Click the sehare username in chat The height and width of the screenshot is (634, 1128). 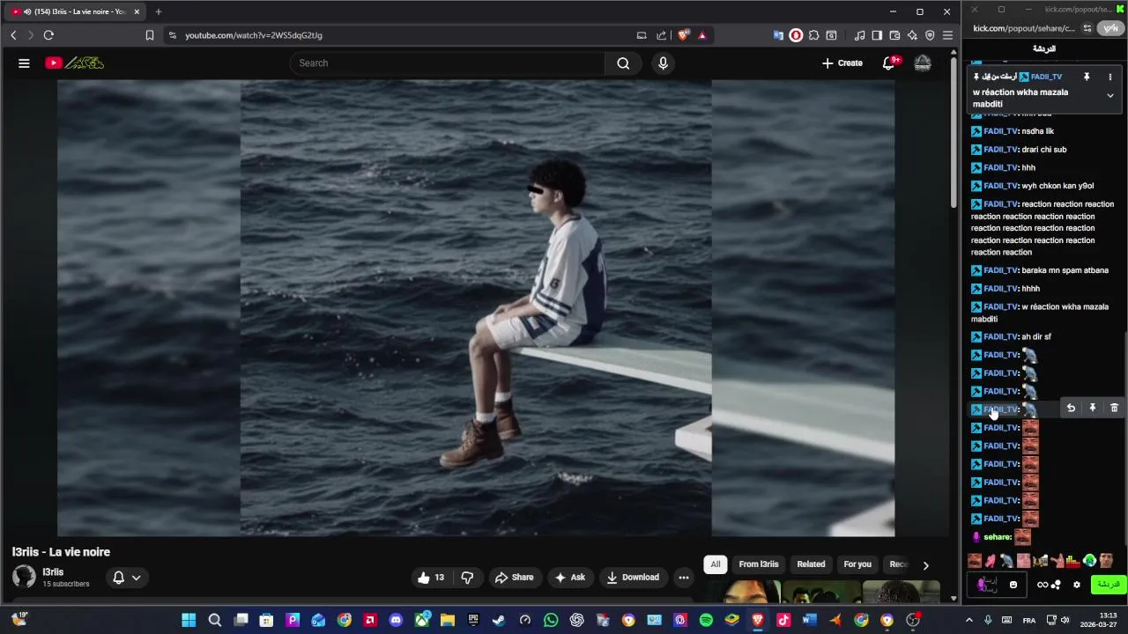(x=998, y=537)
